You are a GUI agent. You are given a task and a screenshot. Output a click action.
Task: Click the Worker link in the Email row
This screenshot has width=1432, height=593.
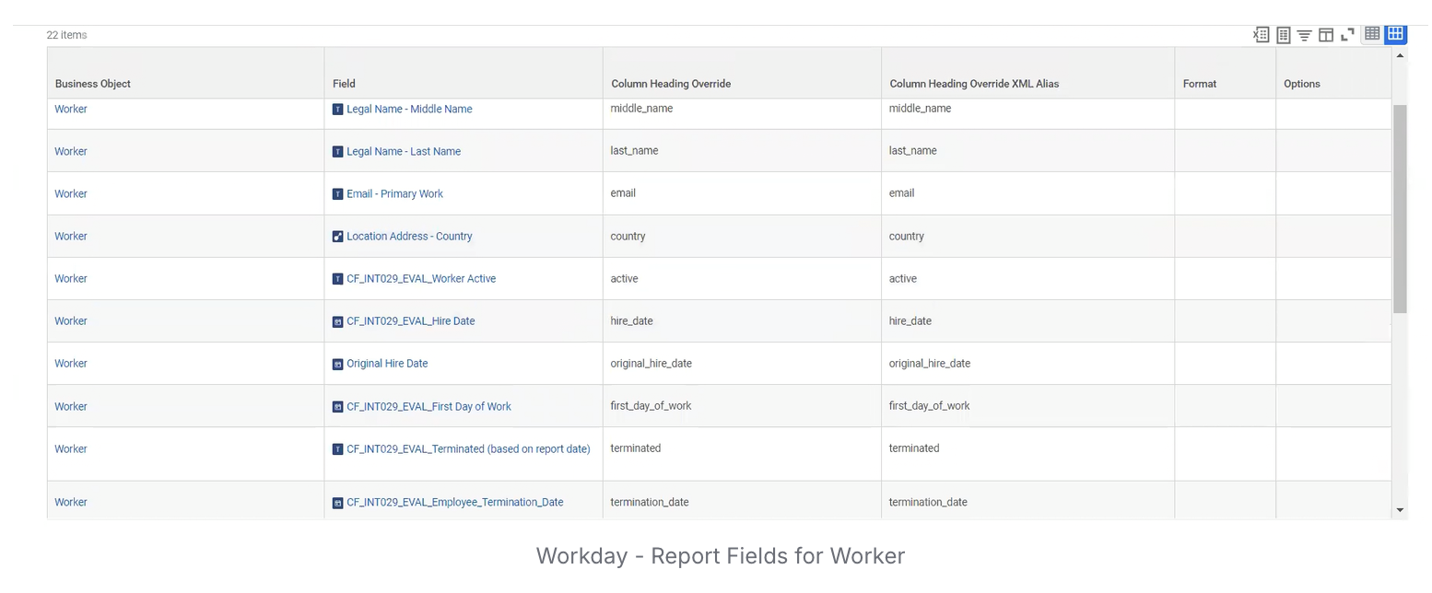coord(71,194)
